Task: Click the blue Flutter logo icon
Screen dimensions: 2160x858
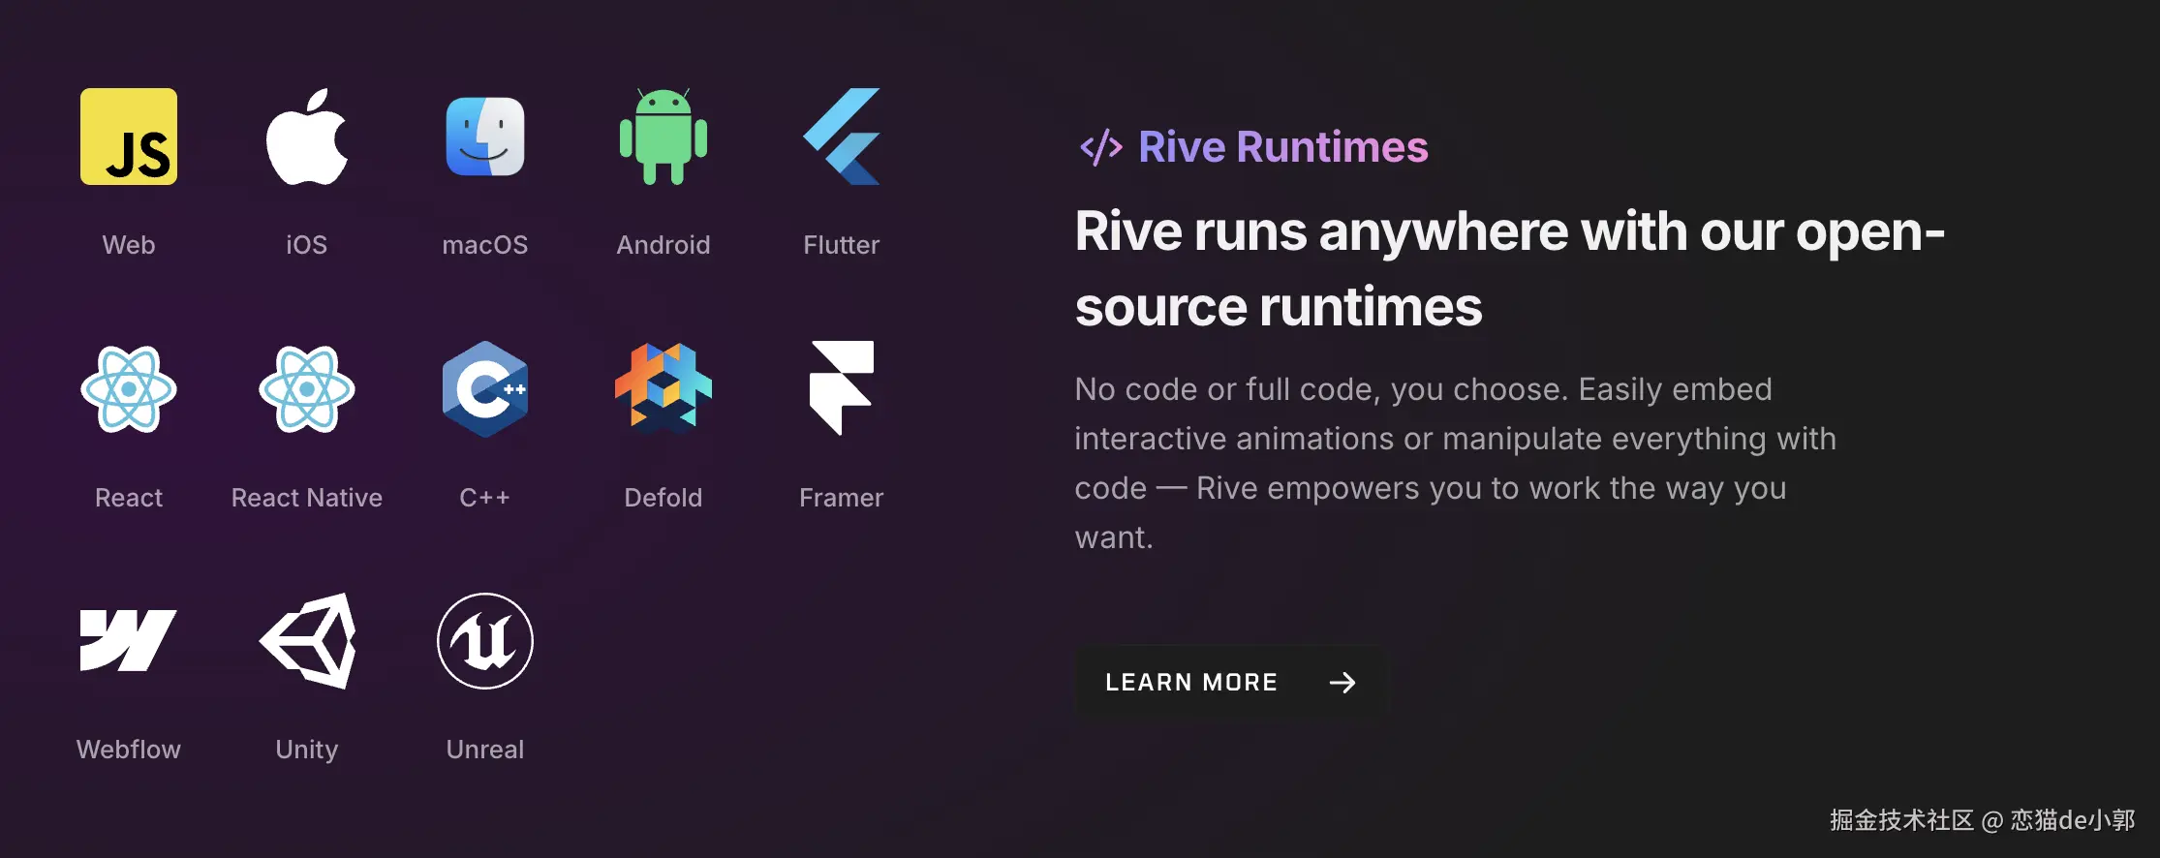Action: [842, 137]
